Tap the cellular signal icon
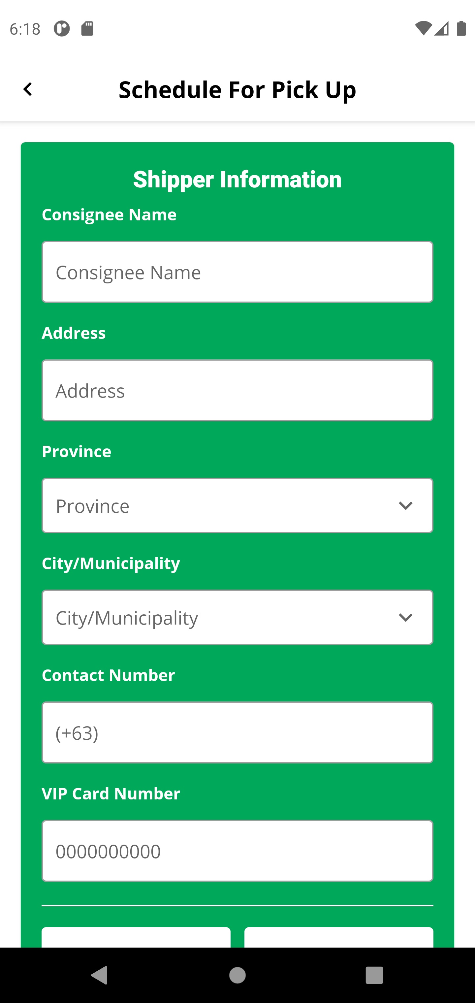Screen dimensions: 475x1003 pyautogui.click(x=441, y=28)
